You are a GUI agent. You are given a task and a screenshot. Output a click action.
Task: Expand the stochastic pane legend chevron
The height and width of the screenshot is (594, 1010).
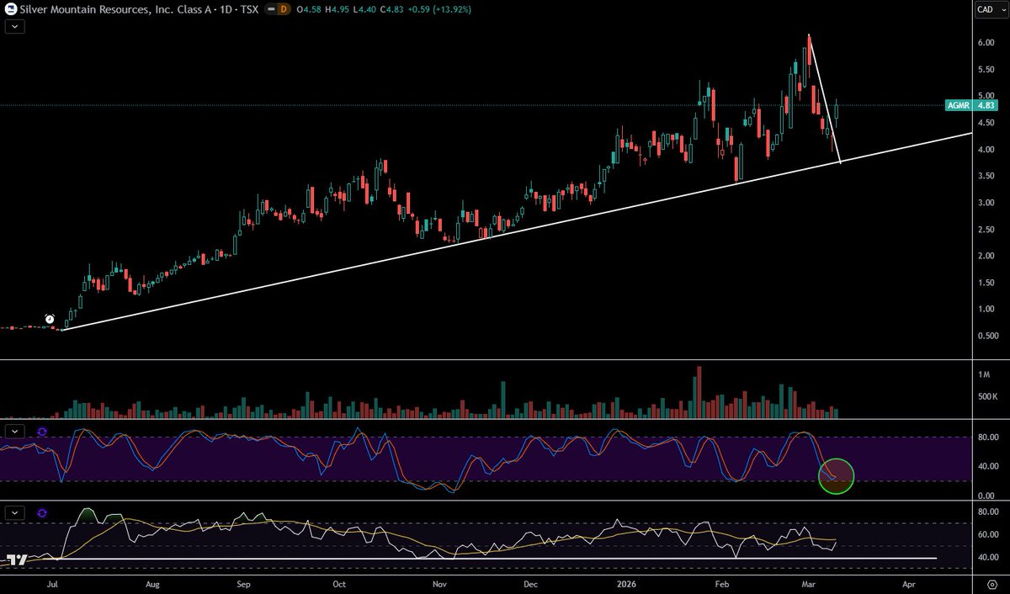(16, 431)
